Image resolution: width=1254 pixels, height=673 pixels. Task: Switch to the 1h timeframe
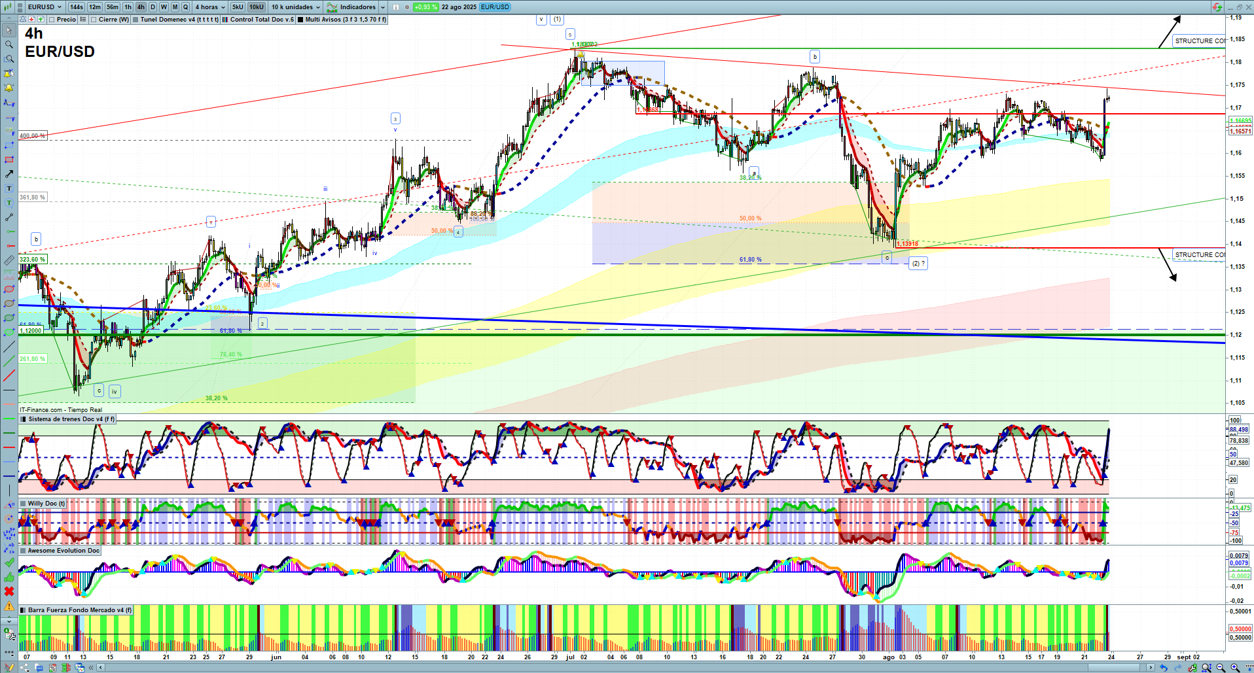[128, 7]
